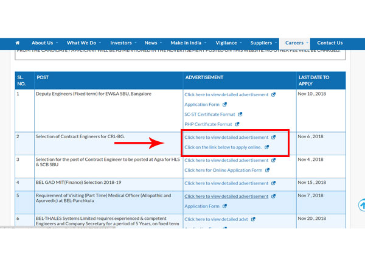Click external icon for BEL GAD MIT advertisement
365x274 pixels.
[274, 183]
